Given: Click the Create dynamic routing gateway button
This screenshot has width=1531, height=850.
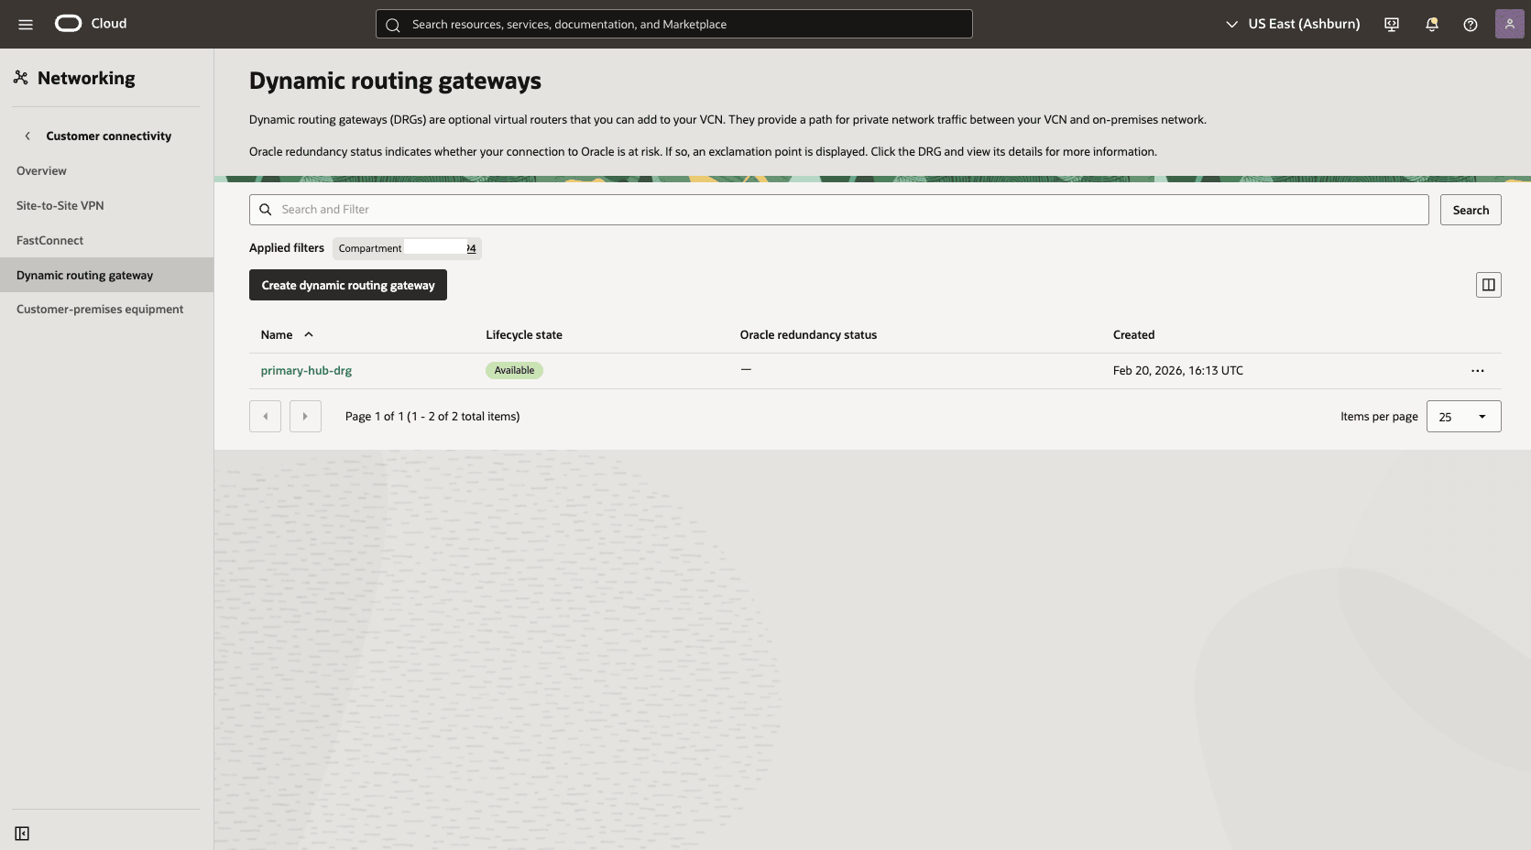Looking at the screenshot, I should coord(347,285).
